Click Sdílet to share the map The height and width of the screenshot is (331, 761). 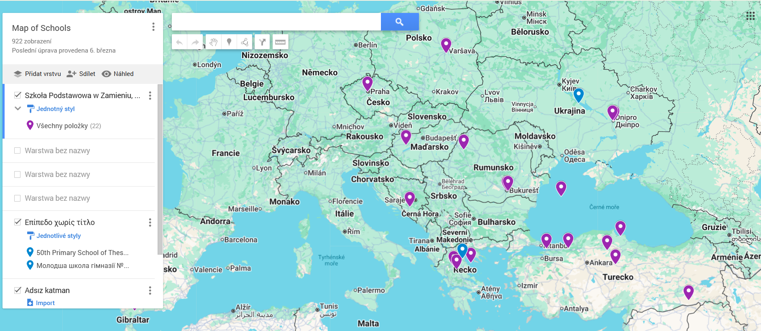(81, 74)
